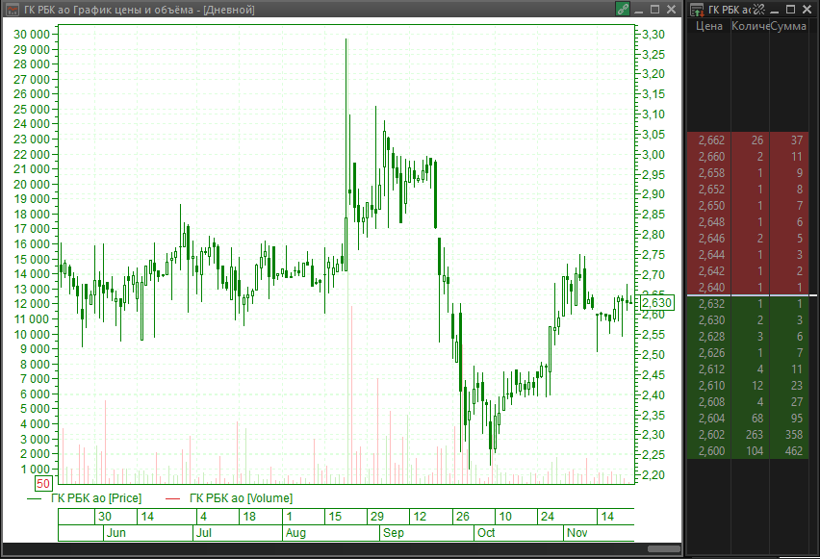Click the order book window icon
This screenshot has height=559, width=820.
[x=697, y=9]
